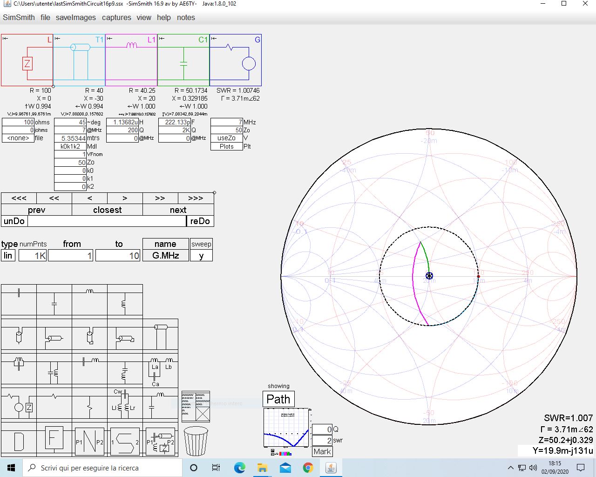
Task: Select the series capacitor component
Action: 19,301
